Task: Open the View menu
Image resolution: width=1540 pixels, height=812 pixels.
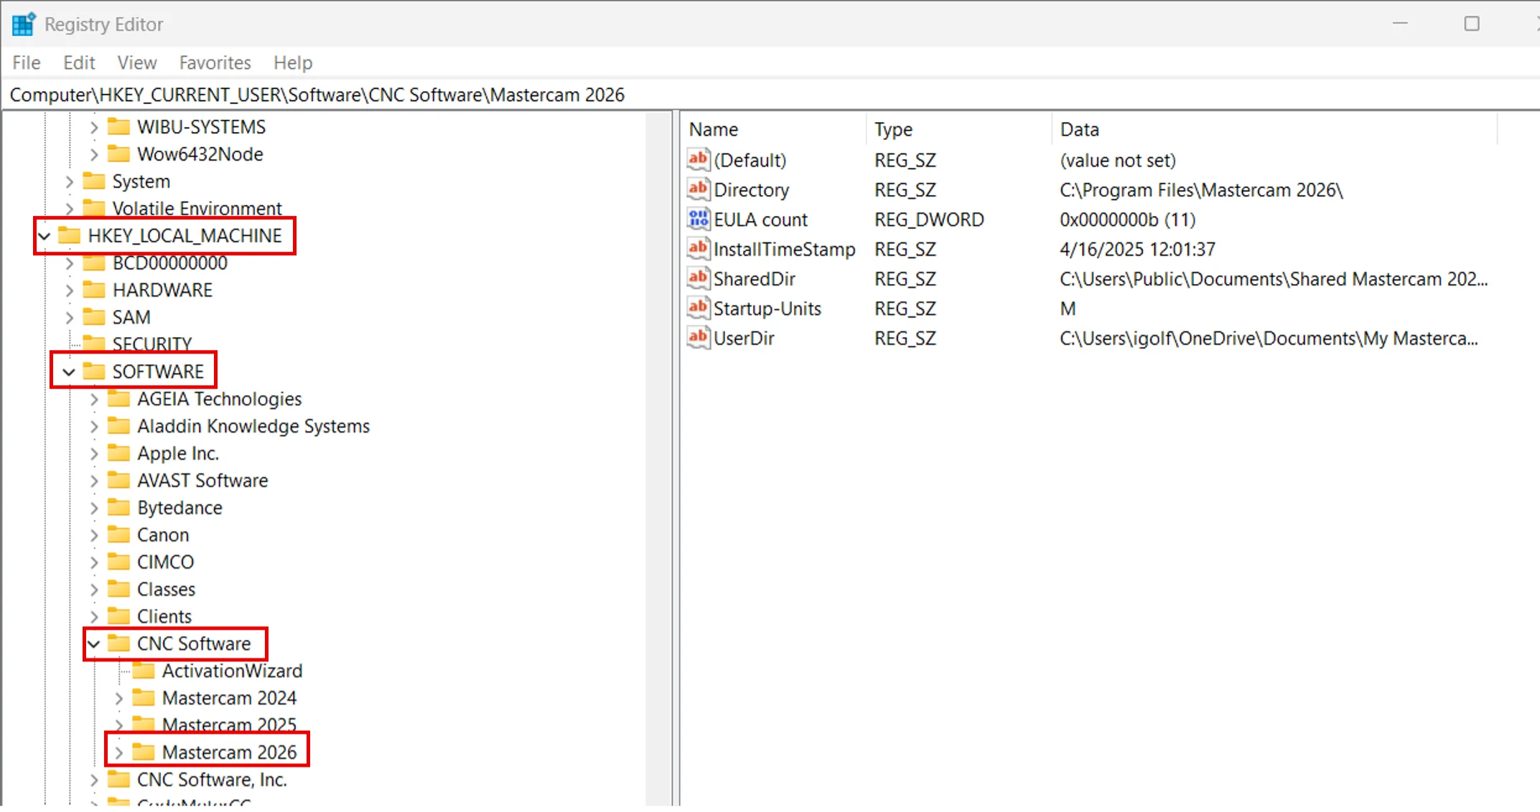Action: point(137,63)
